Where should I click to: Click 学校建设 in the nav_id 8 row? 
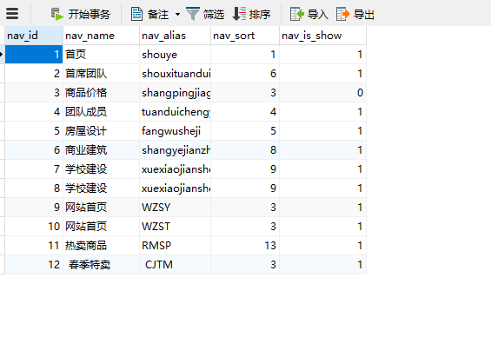(101, 188)
